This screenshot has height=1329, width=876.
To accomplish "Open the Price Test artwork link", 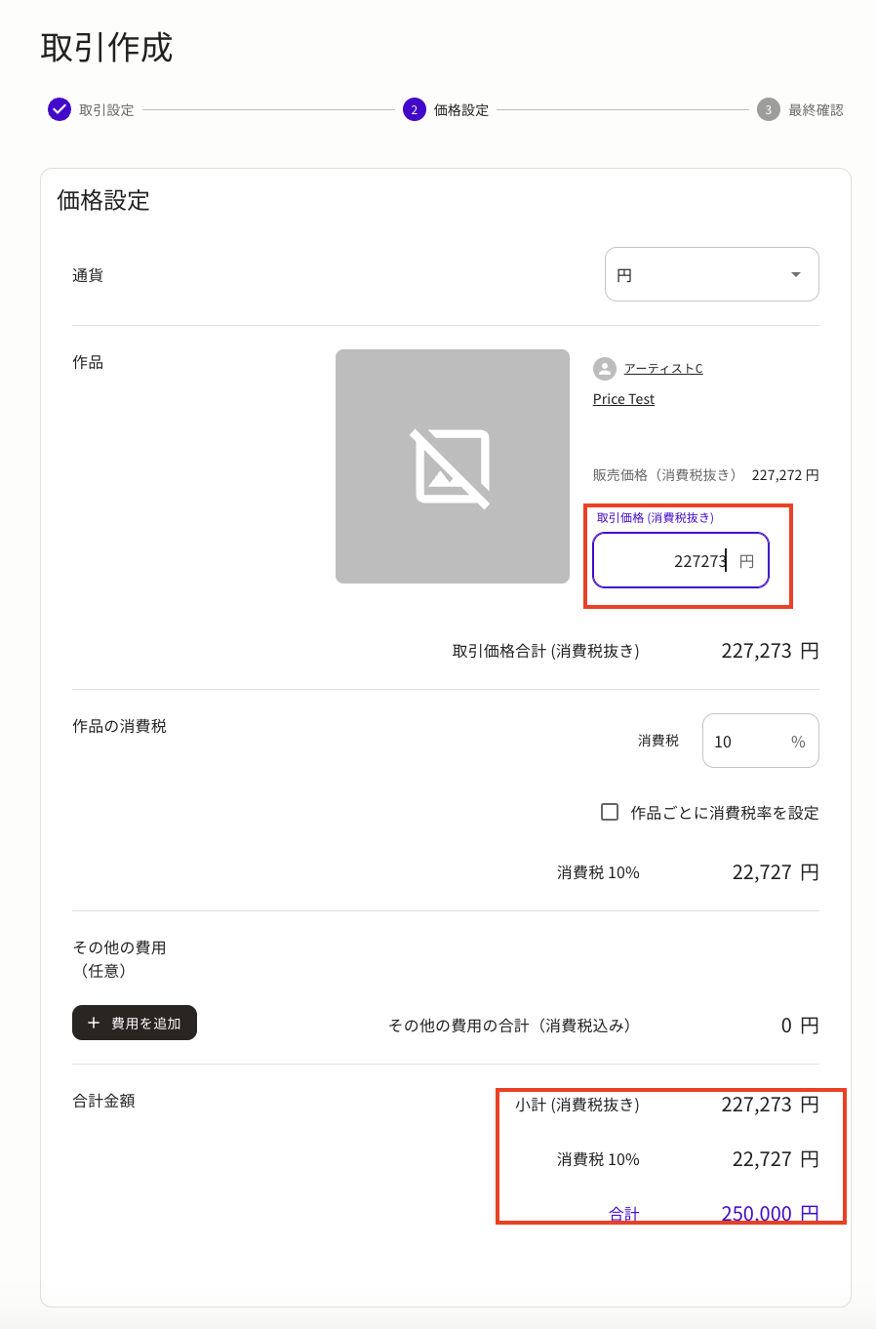I will pos(622,398).
